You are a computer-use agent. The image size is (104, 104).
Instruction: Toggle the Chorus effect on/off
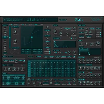[x=84, y=57]
